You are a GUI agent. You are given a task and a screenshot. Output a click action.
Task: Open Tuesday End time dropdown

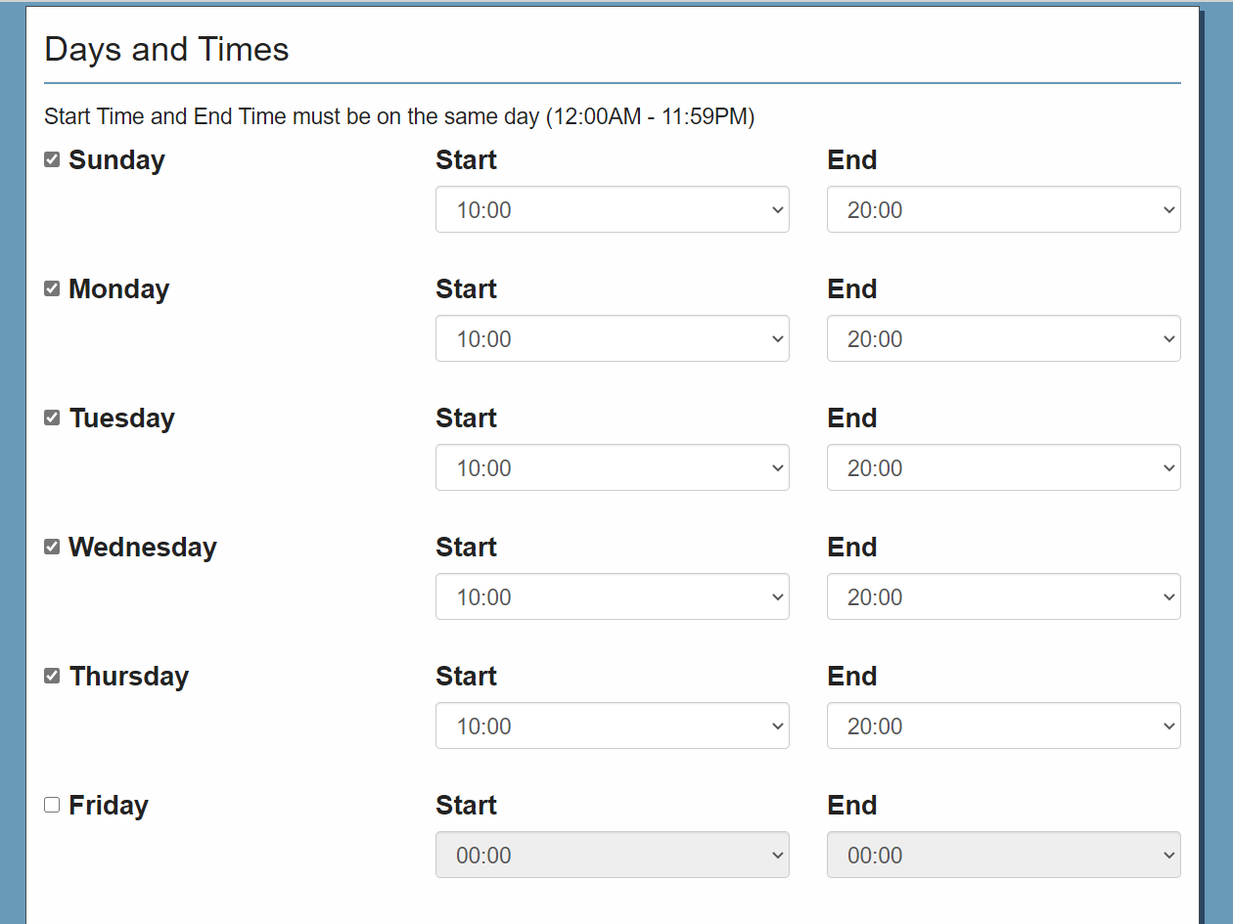(x=1003, y=468)
